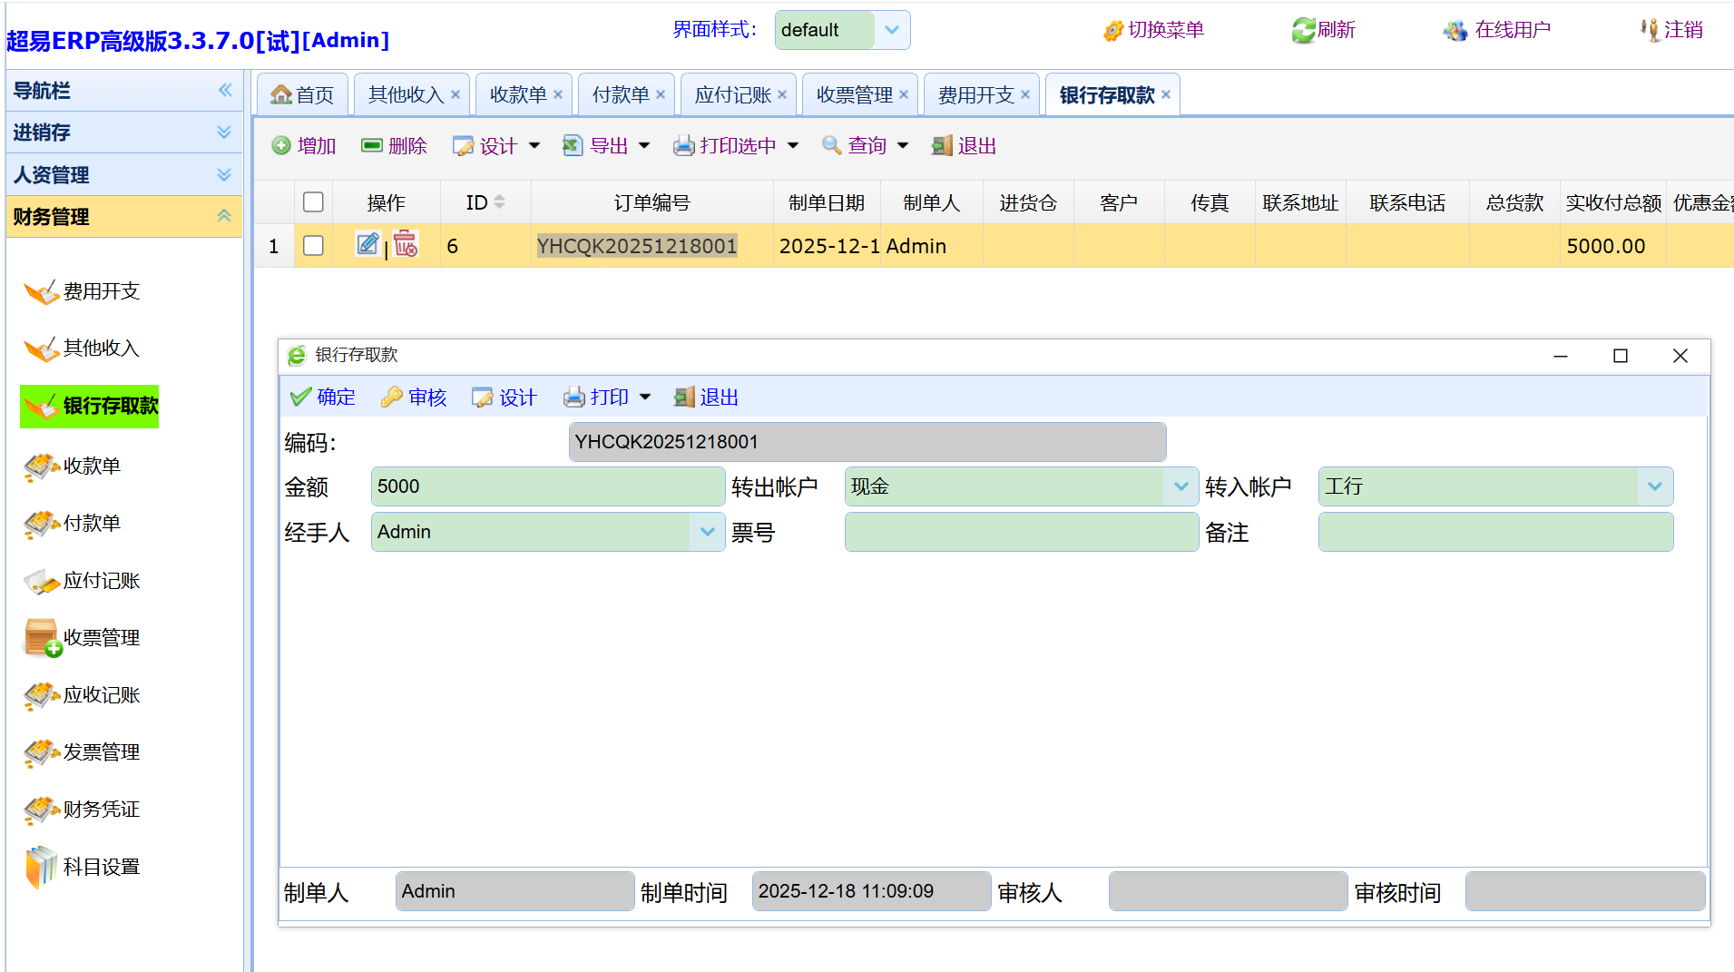Switch to the 收款单 tab

(x=518, y=95)
